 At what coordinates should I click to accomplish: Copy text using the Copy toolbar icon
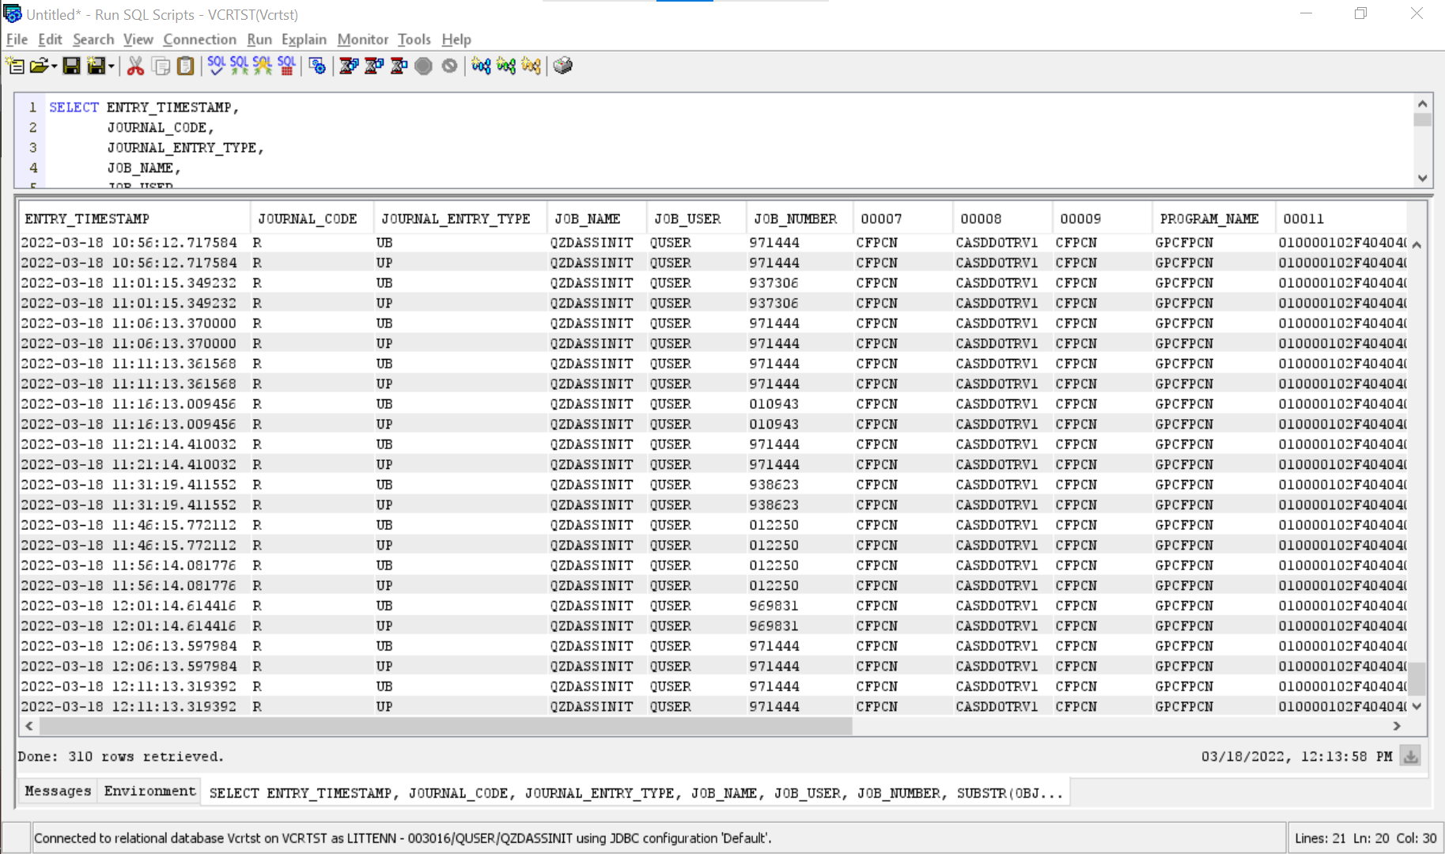[x=161, y=66]
